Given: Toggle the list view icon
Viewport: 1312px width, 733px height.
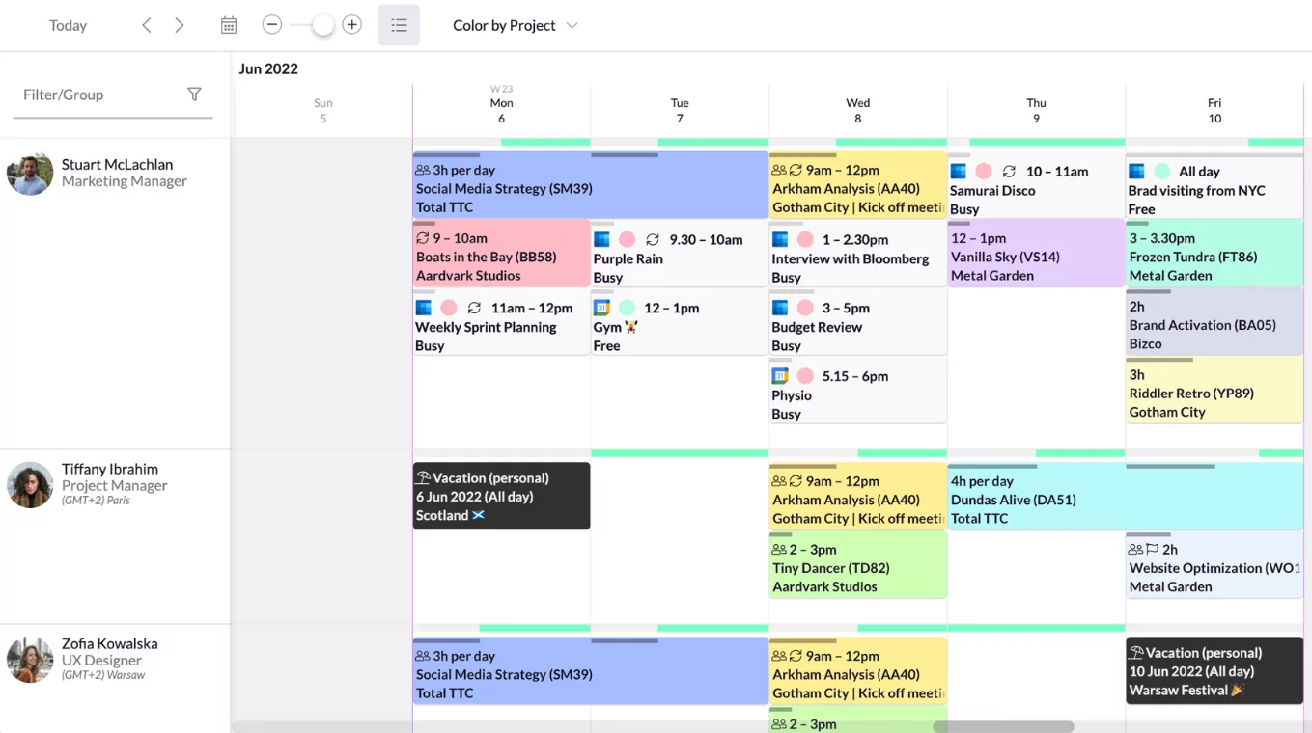Looking at the screenshot, I should (x=399, y=26).
